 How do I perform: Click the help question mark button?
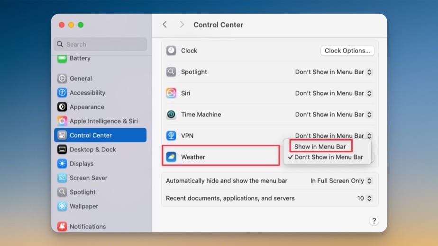click(x=374, y=220)
